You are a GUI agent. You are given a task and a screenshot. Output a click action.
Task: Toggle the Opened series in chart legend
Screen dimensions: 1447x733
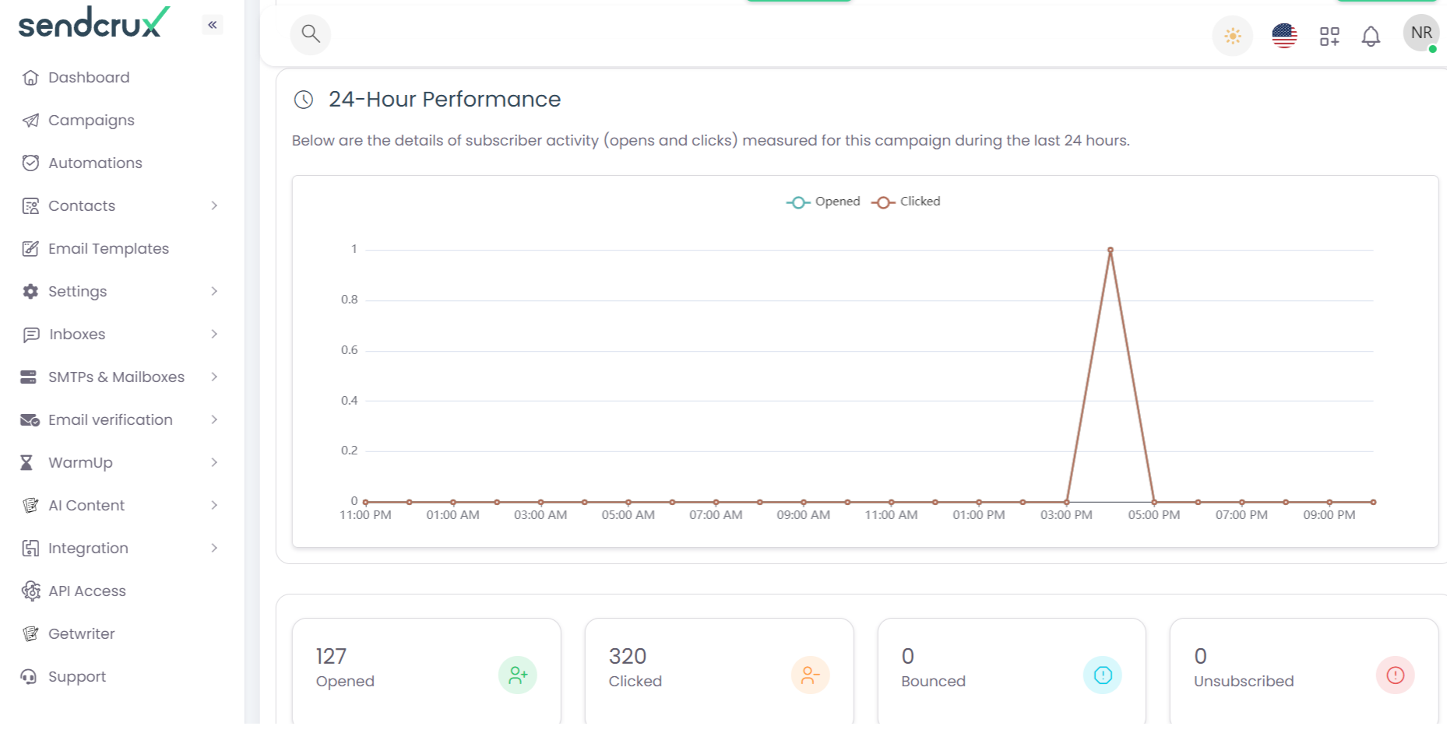[x=824, y=202]
